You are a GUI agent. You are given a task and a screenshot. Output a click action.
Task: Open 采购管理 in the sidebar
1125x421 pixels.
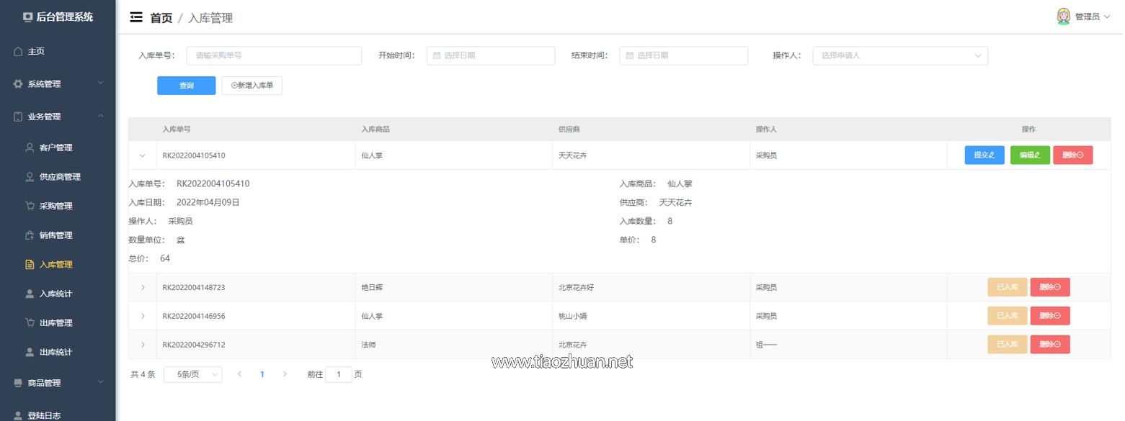[58, 206]
